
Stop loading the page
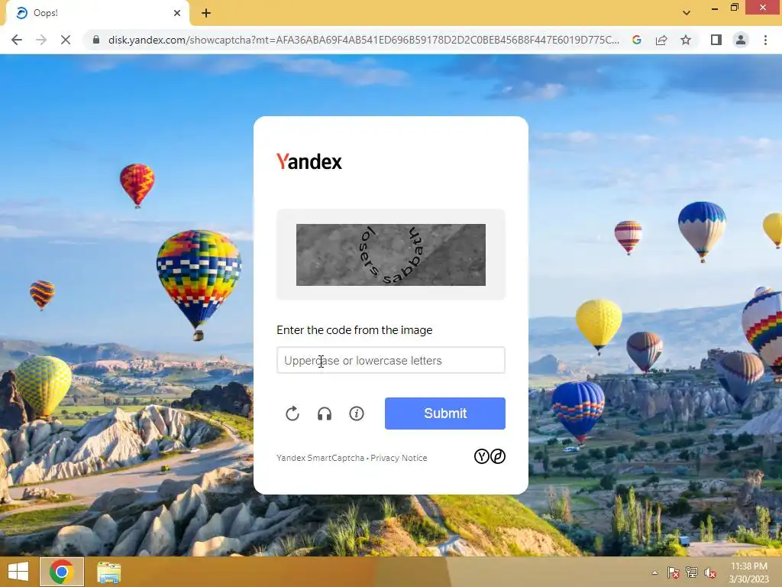coord(66,40)
